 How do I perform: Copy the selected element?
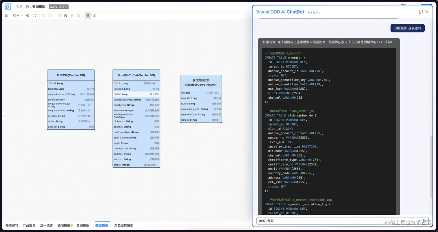pos(59,16)
